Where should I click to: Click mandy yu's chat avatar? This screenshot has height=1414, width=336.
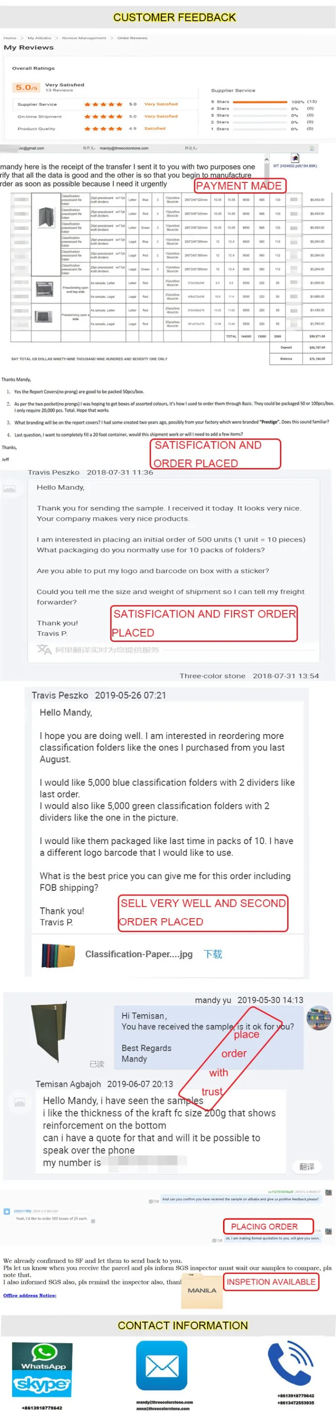319,1018
